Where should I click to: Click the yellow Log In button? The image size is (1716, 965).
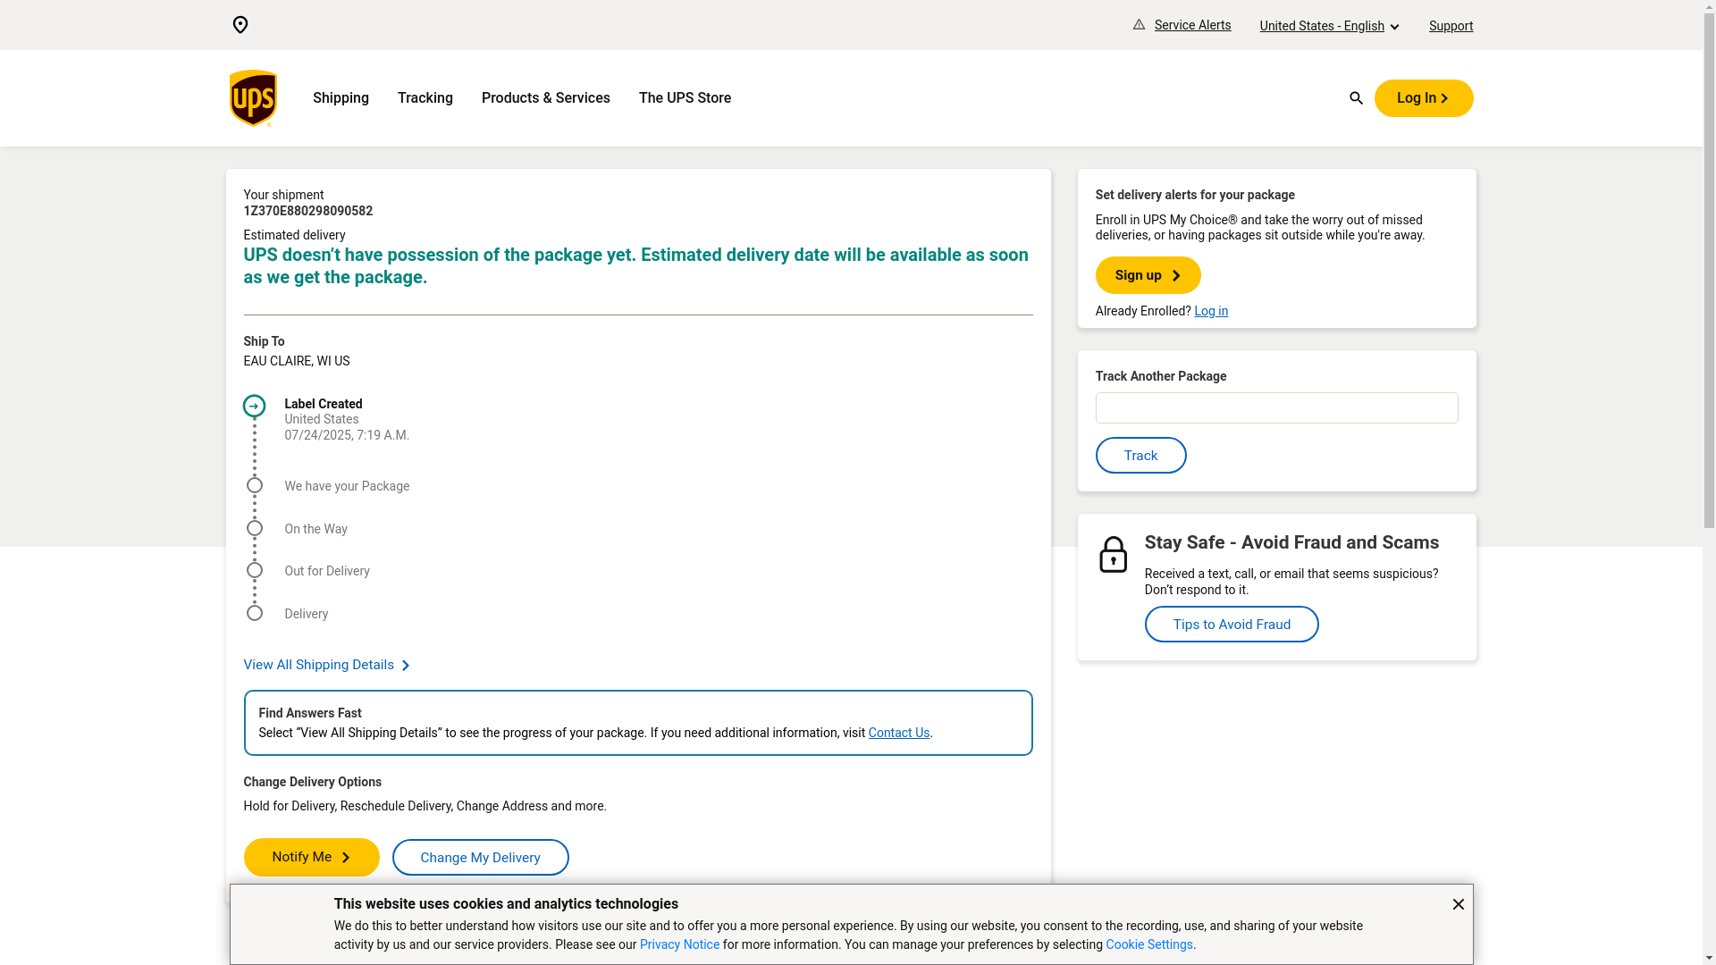[x=1424, y=98]
